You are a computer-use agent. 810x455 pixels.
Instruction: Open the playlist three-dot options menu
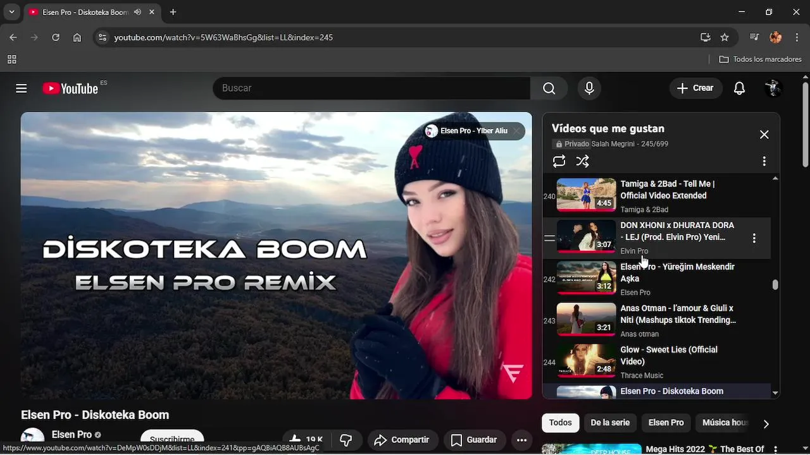[764, 161]
